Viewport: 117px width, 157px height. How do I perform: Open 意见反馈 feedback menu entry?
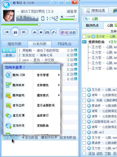[19, 115]
